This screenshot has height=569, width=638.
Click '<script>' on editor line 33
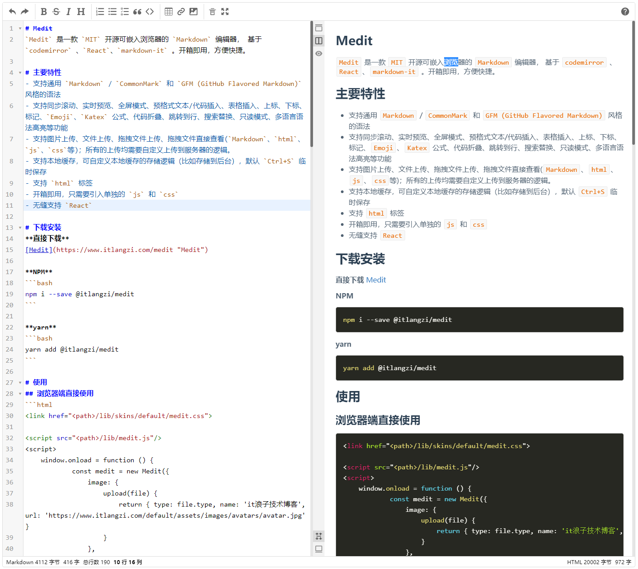pos(41,449)
